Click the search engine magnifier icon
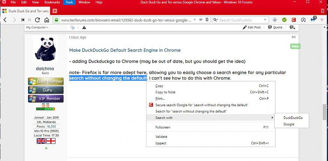The image size is (328, 161). coord(216,20)
